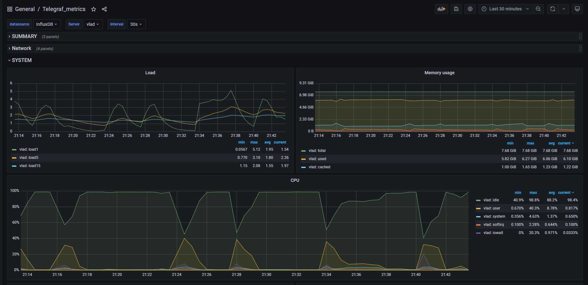588x285 pixels.
Task: Add a new panel to dashboard
Action: click(441, 9)
